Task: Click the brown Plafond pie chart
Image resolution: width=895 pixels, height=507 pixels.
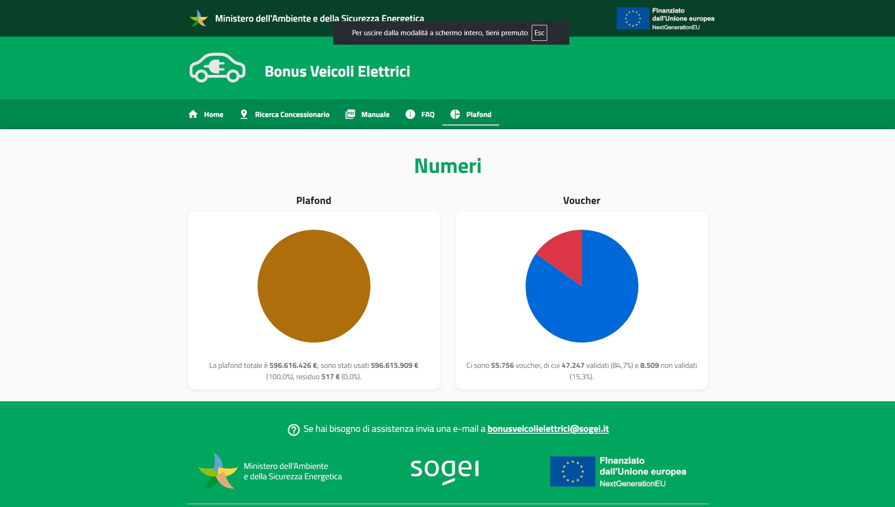Action: (x=314, y=286)
